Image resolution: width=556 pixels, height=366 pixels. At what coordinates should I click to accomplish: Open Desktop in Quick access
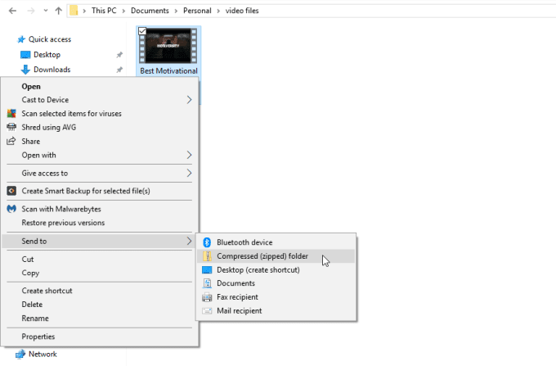(x=47, y=54)
